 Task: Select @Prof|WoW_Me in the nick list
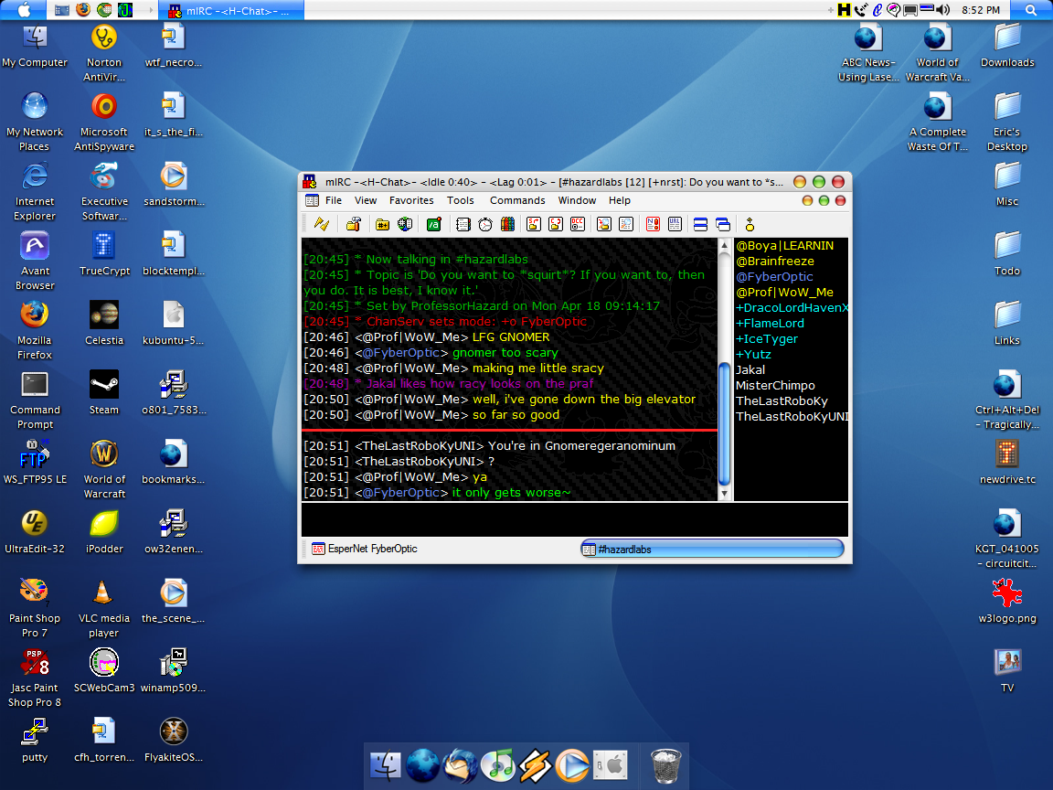(x=784, y=293)
